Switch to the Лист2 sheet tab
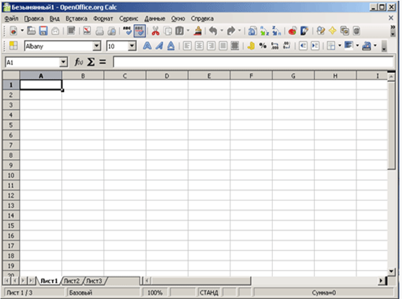 click(x=71, y=281)
